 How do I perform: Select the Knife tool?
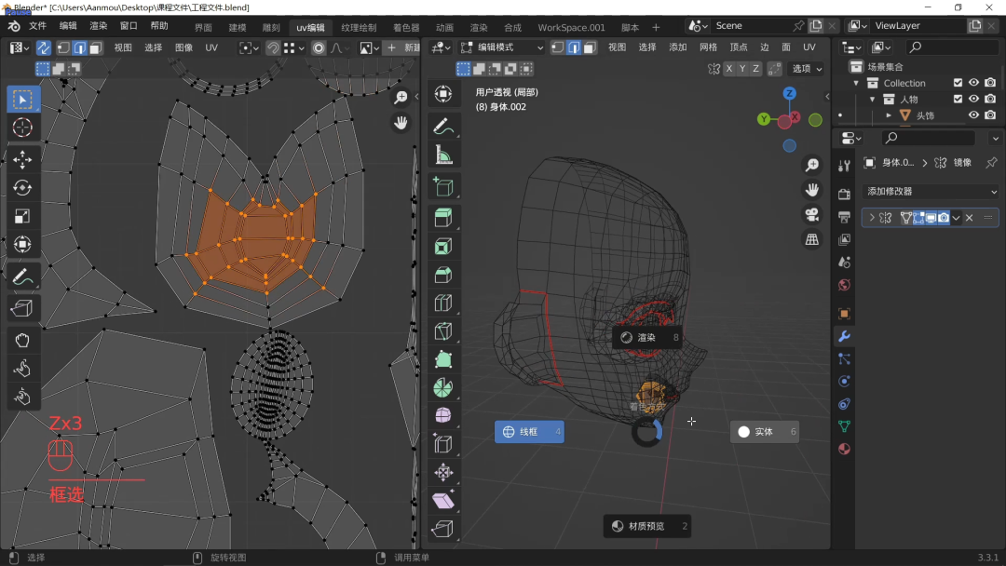[443, 330]
